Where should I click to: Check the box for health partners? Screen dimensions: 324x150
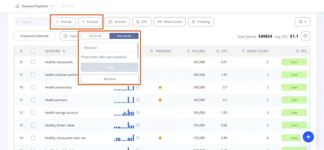[33, 100]
